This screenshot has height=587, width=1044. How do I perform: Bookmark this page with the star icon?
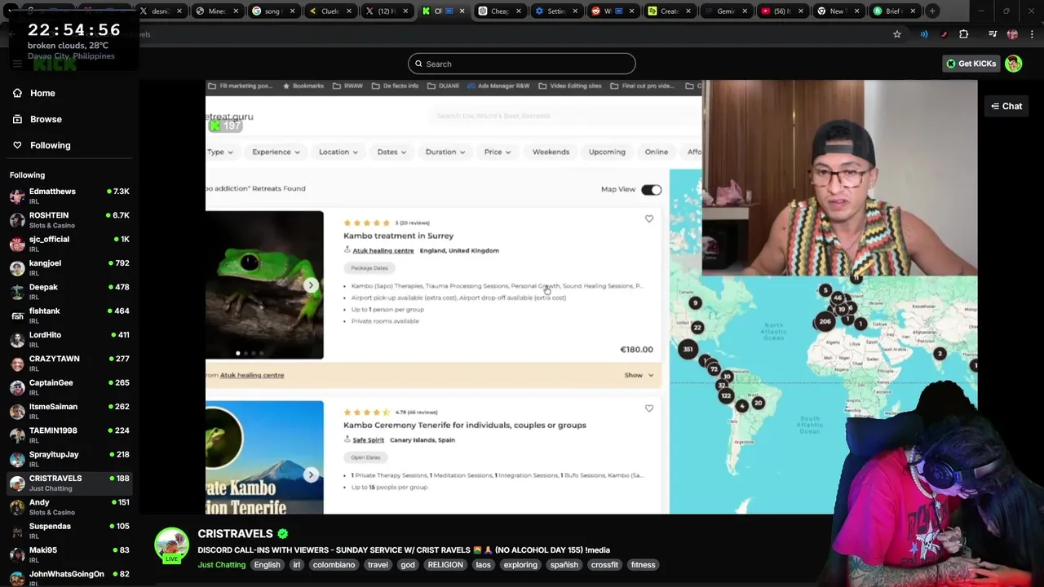897,34
